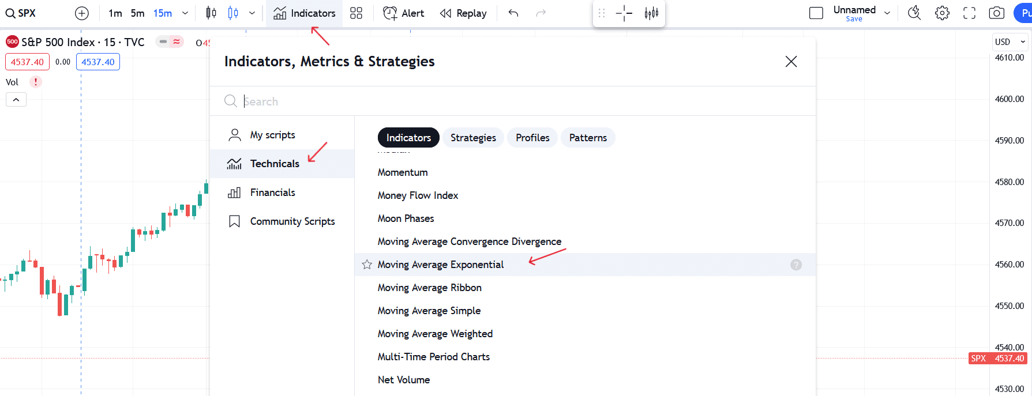Screen dimensions: 1032x396
Task: Click the gray dash status pill
Action: pos(163,42)
